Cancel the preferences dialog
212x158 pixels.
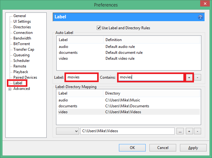(163, 148)
